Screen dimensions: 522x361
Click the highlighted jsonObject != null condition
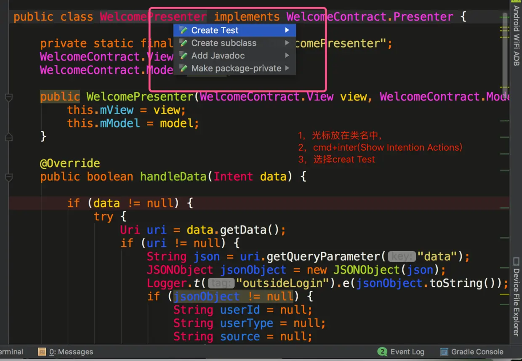pyautogui.click(x=234, y=297)
